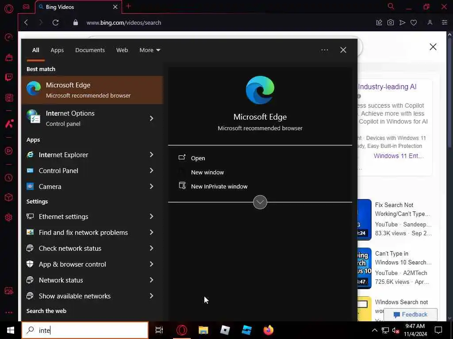Image resolution: width=453 pixels, height=339 pixels.
Task: Expand Control Panel result arrow
Action: coord(151,171)
